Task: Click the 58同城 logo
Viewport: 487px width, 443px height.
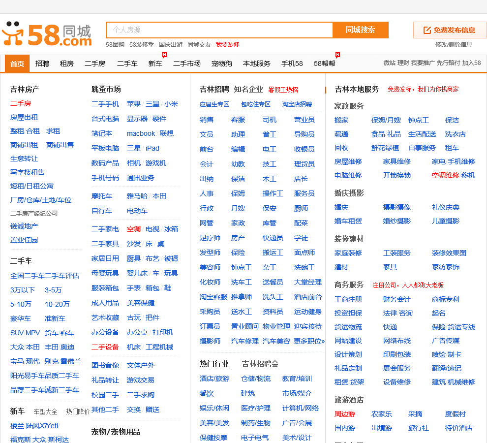Action: [x=47, y=34]
